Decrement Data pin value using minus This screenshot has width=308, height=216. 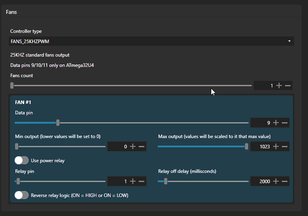point(285,123)
